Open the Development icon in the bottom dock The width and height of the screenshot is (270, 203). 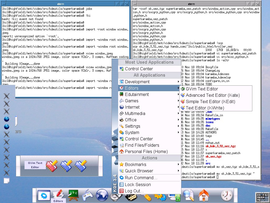[x=44, y=195]
